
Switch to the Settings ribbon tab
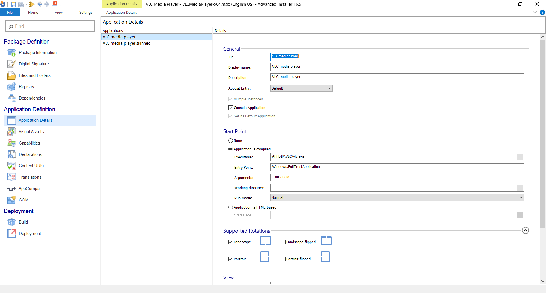86,12
